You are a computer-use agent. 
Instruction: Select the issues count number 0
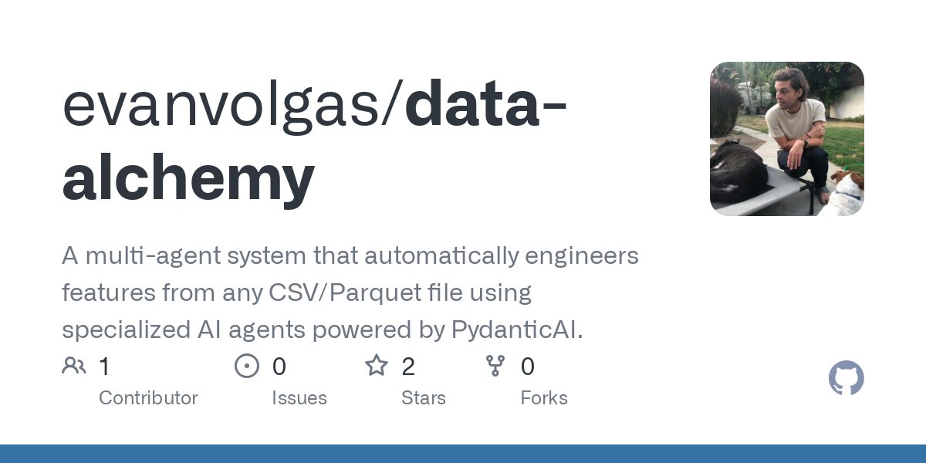pyautogui.click(x=279, y=366)
